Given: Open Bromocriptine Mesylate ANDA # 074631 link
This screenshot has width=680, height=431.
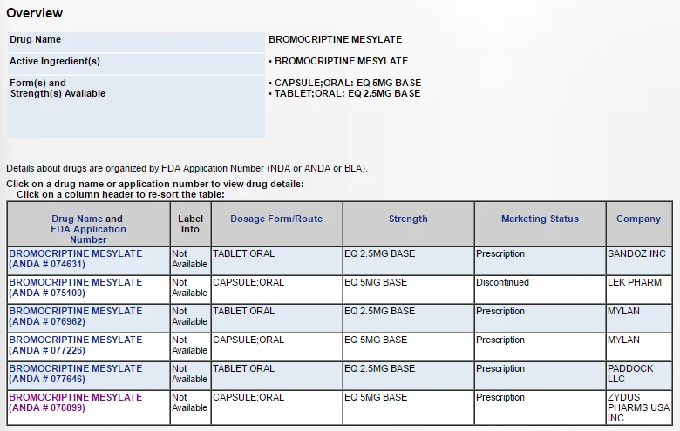Looking at the screenshot, I should [76, 259].
